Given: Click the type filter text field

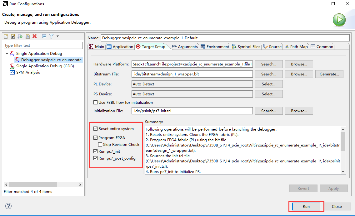Looking at the screenshot, I should click(43, 46).
